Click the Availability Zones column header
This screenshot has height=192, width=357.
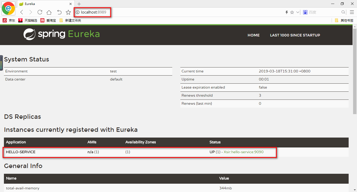[x=141, y=142]
